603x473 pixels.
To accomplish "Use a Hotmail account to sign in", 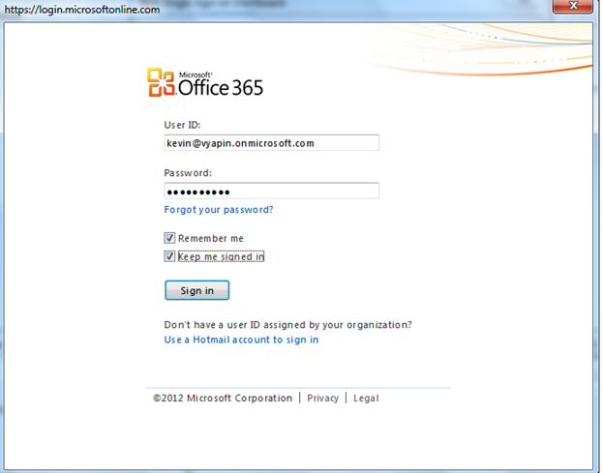I will (x=242, y=340).
